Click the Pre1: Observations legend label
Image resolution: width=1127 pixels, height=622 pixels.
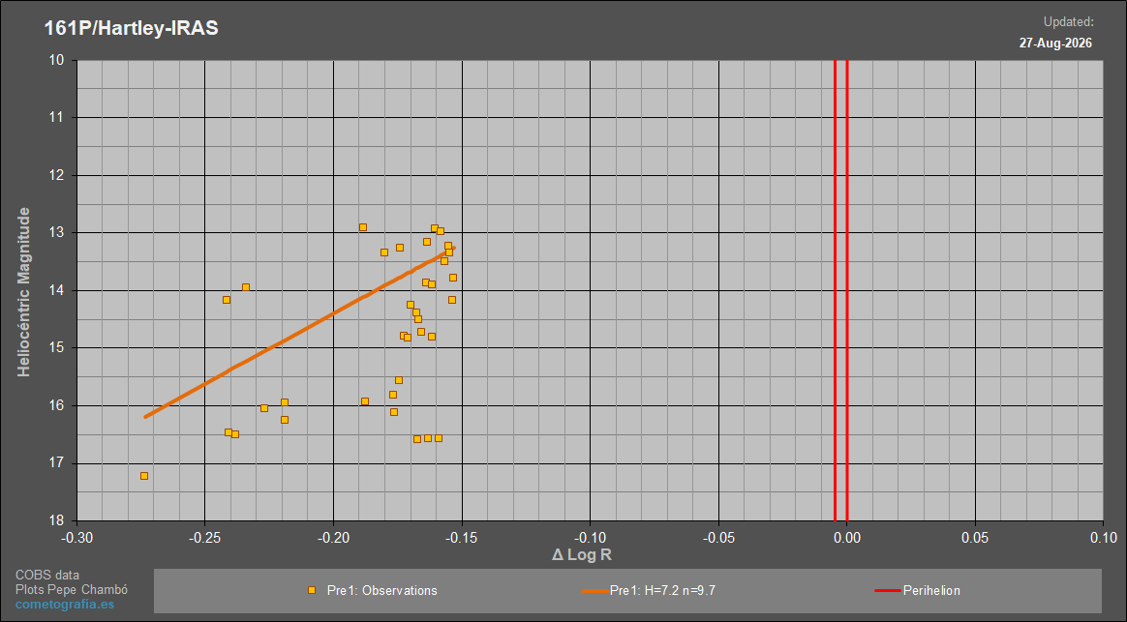pos(381,590)
